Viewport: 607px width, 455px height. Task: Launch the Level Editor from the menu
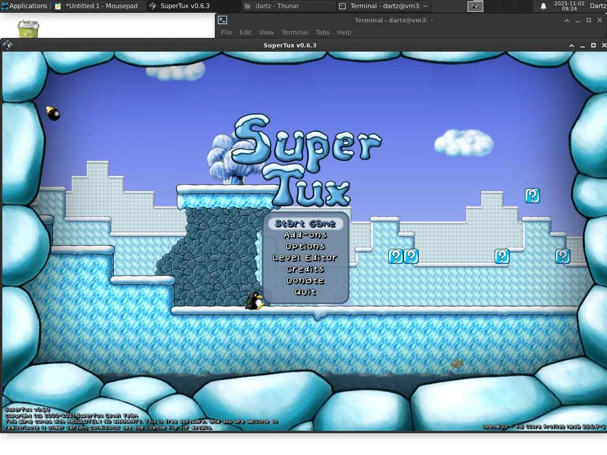pyautogui.click(x=304, y=258)
